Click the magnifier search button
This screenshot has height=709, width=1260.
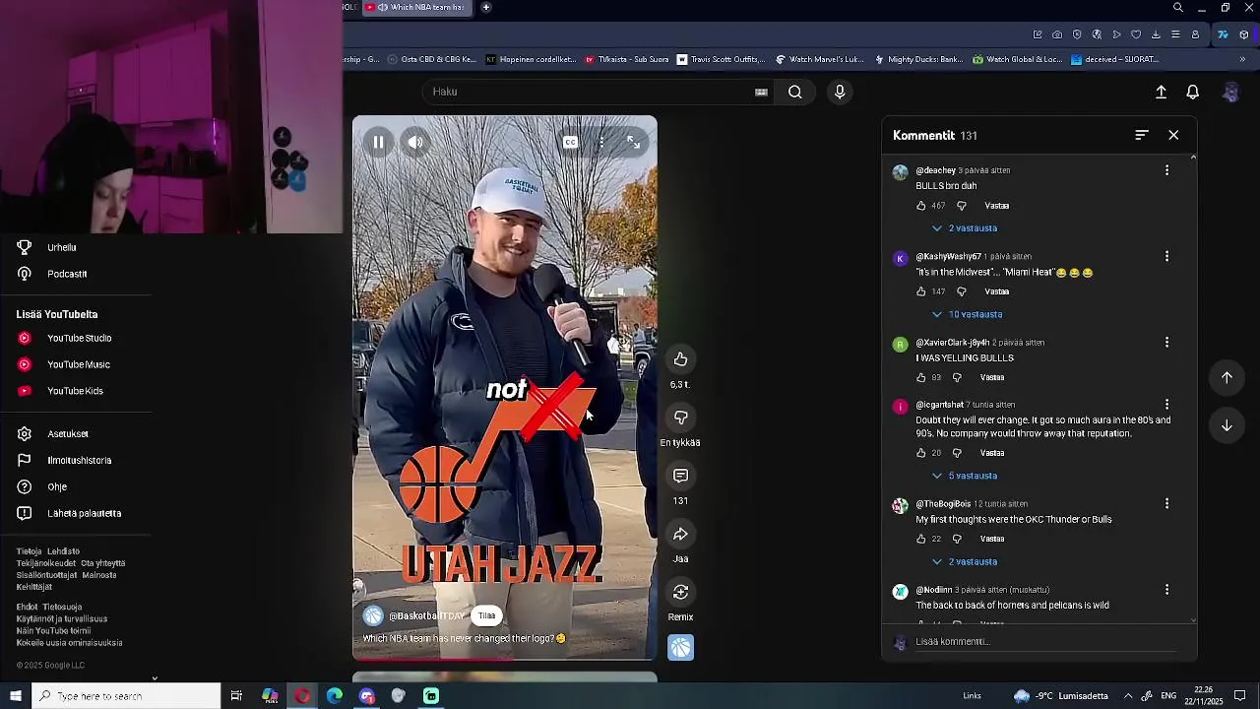[x=795, y=92]
